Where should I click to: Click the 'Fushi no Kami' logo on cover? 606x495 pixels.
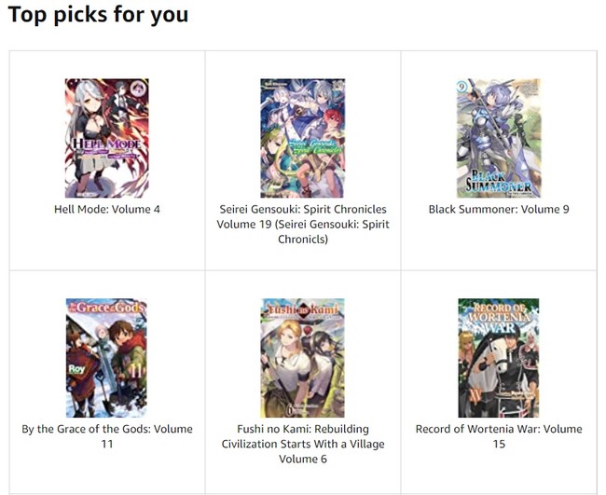click(303, 309)
